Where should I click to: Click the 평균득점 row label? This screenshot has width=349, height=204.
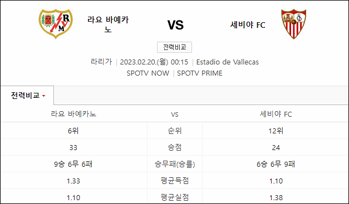click(x=175, y=181)
